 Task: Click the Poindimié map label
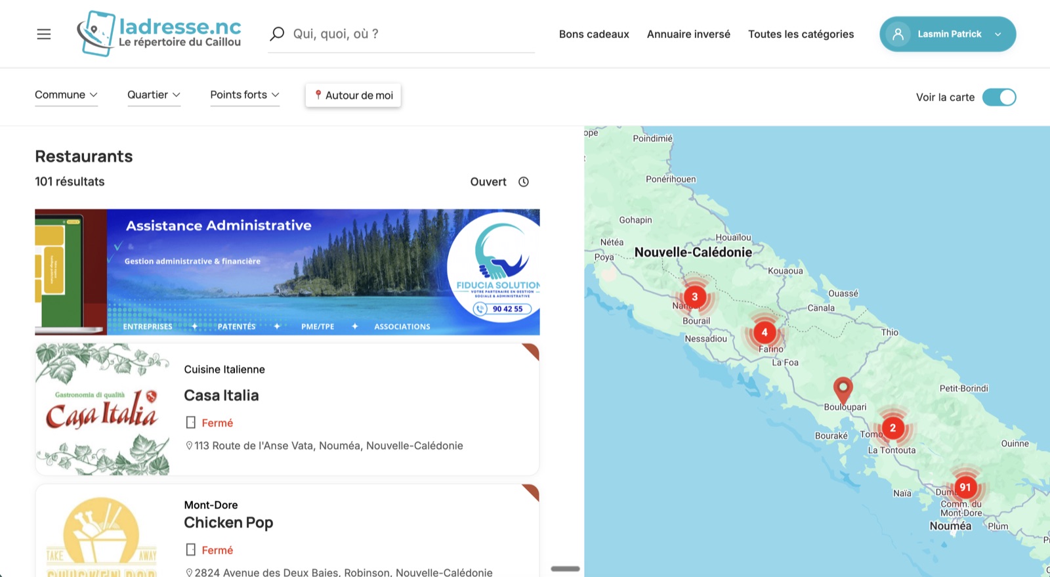click(x=652, y=139)
